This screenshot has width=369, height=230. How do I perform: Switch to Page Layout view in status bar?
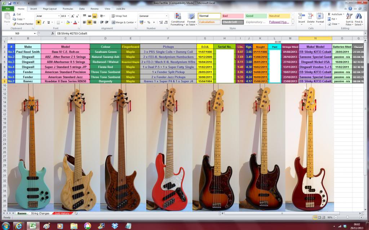(x=319, y=217)
